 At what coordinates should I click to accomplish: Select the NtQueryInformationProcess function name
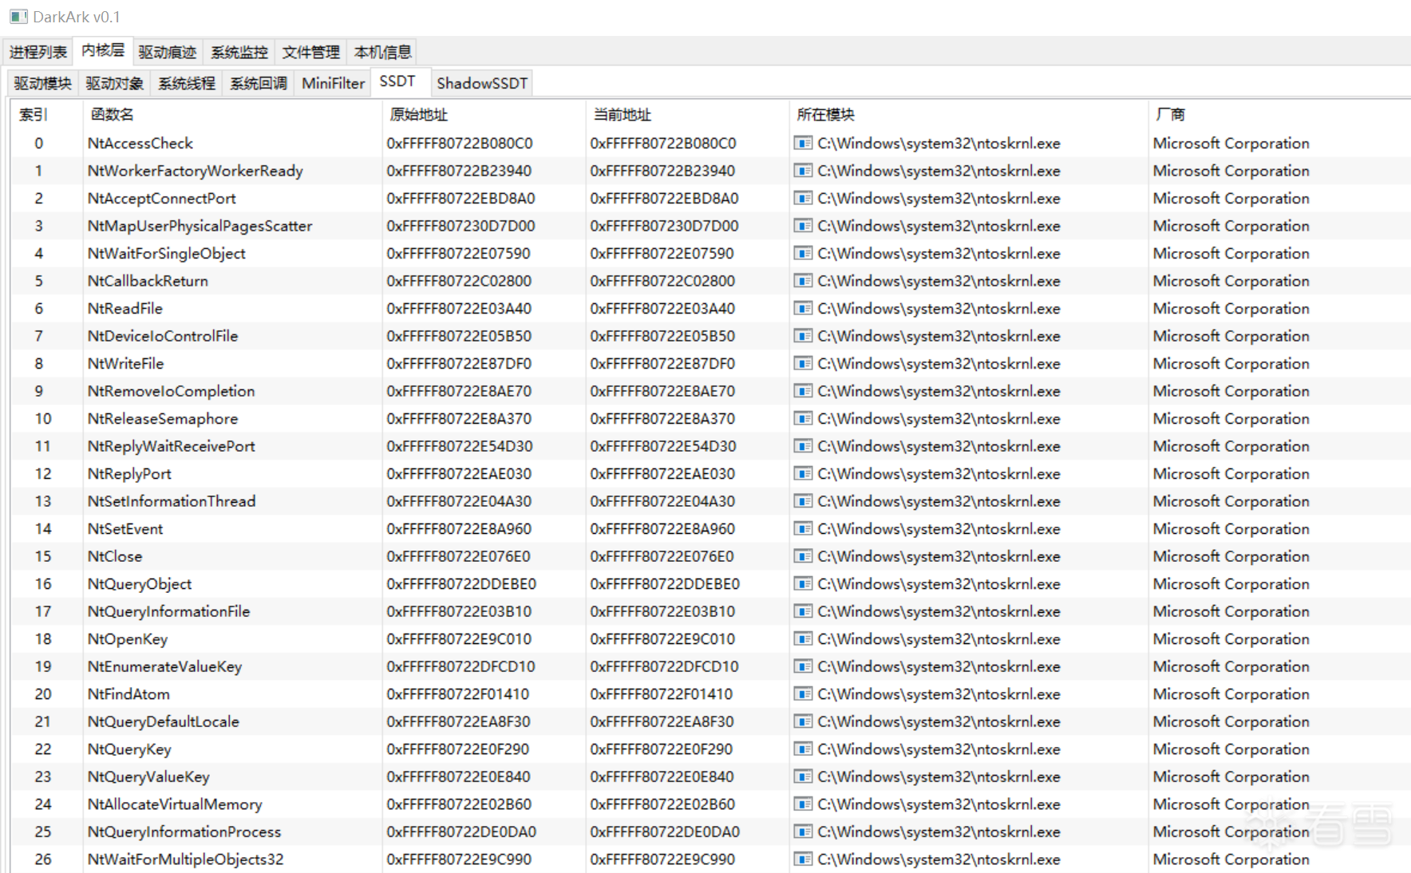[x=184, y=832]
